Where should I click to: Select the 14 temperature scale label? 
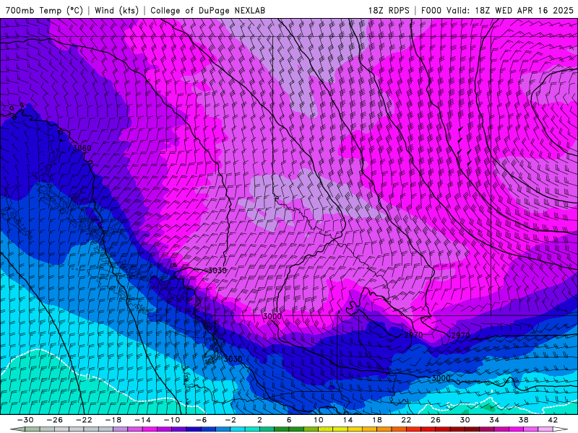coord(348,420)
